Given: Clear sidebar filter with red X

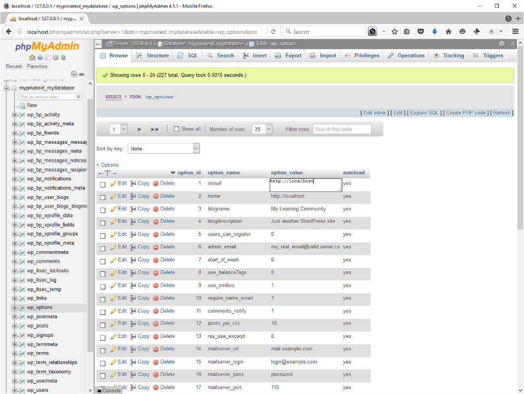Looking at the screenshot, I should 79,97.
